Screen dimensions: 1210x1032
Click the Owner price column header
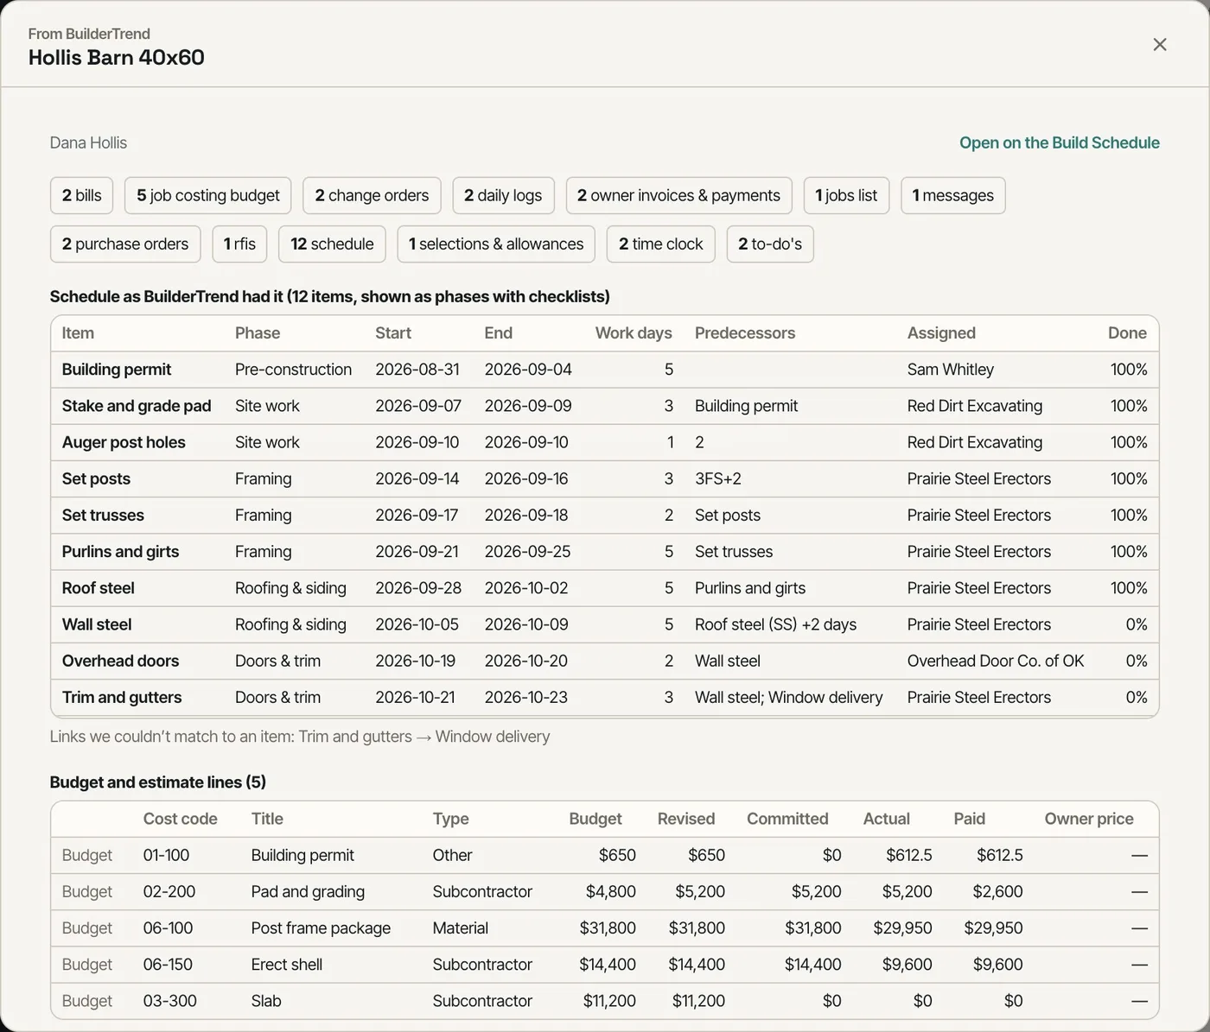point(1089,819)
